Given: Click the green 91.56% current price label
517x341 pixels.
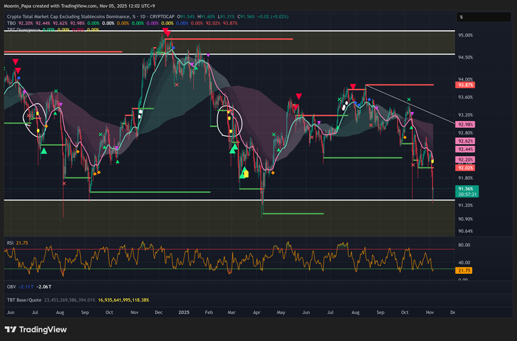Looking at the screenshot, I should 467,191.
